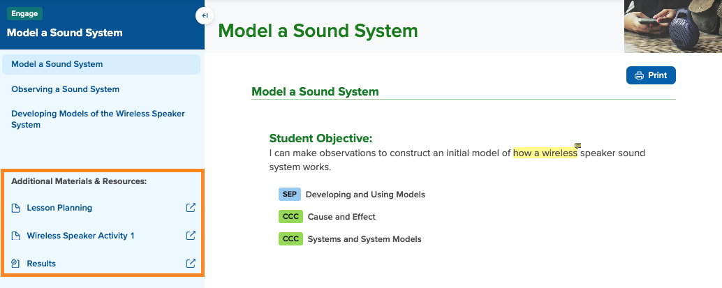The height and width of the screenshot is (288, 722).
Task: Open external link icon beside Wireless Speaker Activity 1
Action: point(191,236)
